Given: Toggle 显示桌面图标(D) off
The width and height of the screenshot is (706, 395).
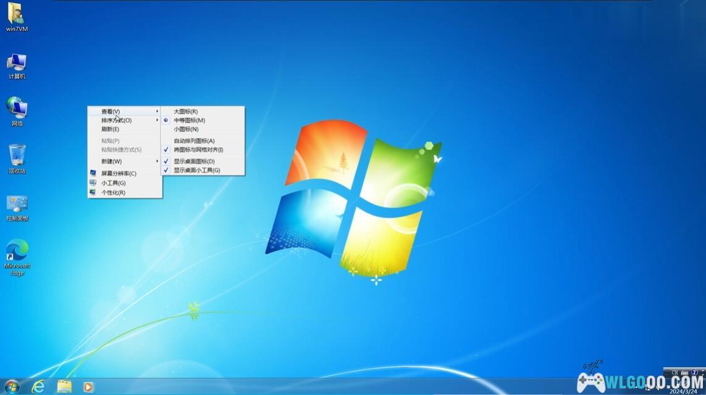Looking at the screenshot, I should click(194, 161).
